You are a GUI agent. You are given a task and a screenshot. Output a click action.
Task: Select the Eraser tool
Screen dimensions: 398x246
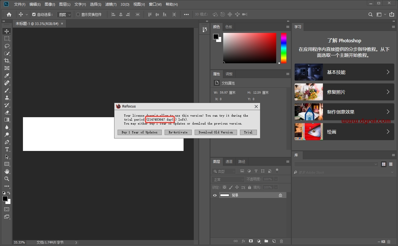[7, 112]
